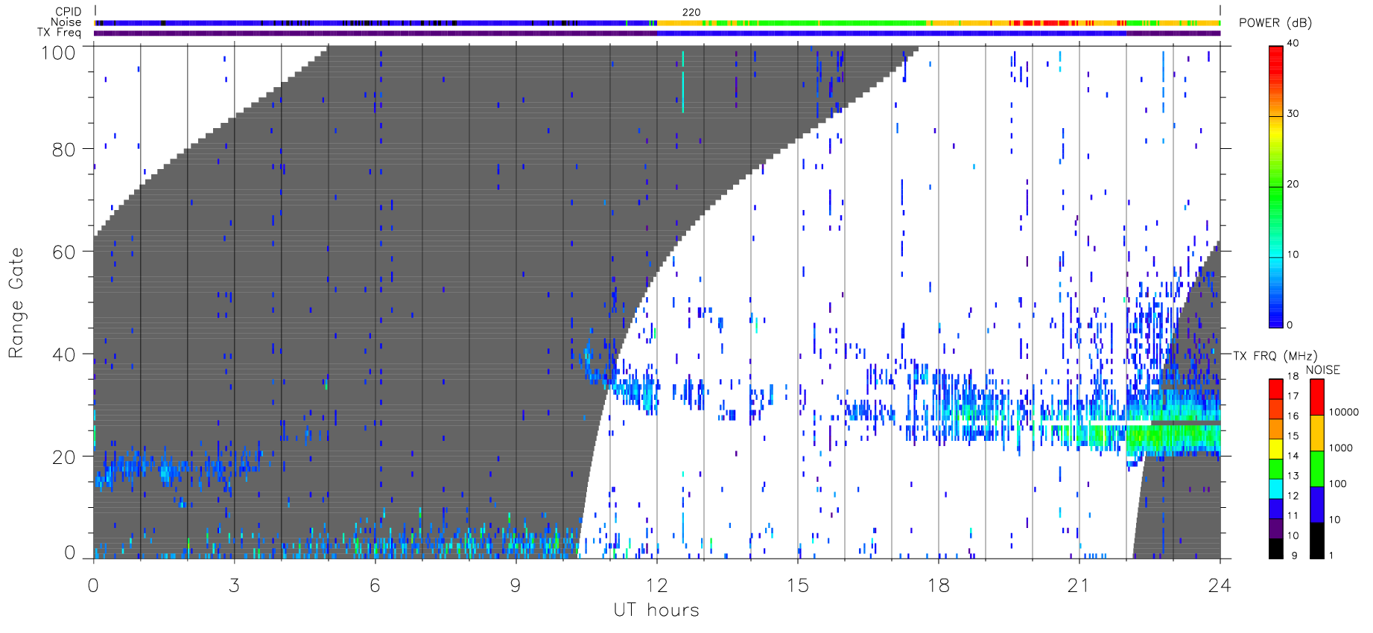This screenshot has height=633, width=1373.
Task: Click the Range Gate axis tick "100"
Action: [58, 52]
